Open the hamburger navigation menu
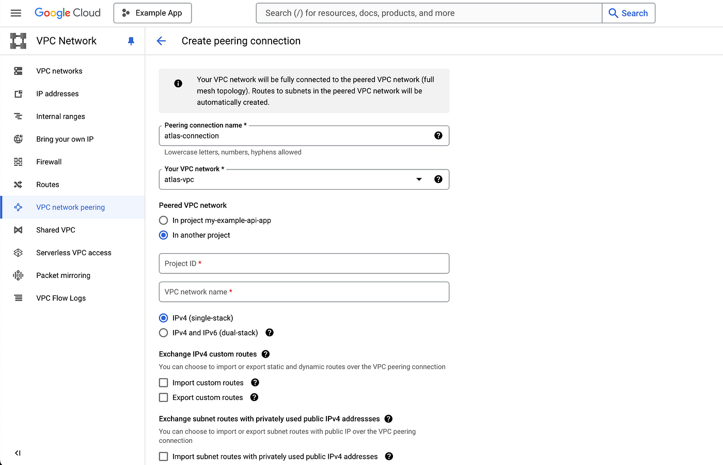 [16, 13]
